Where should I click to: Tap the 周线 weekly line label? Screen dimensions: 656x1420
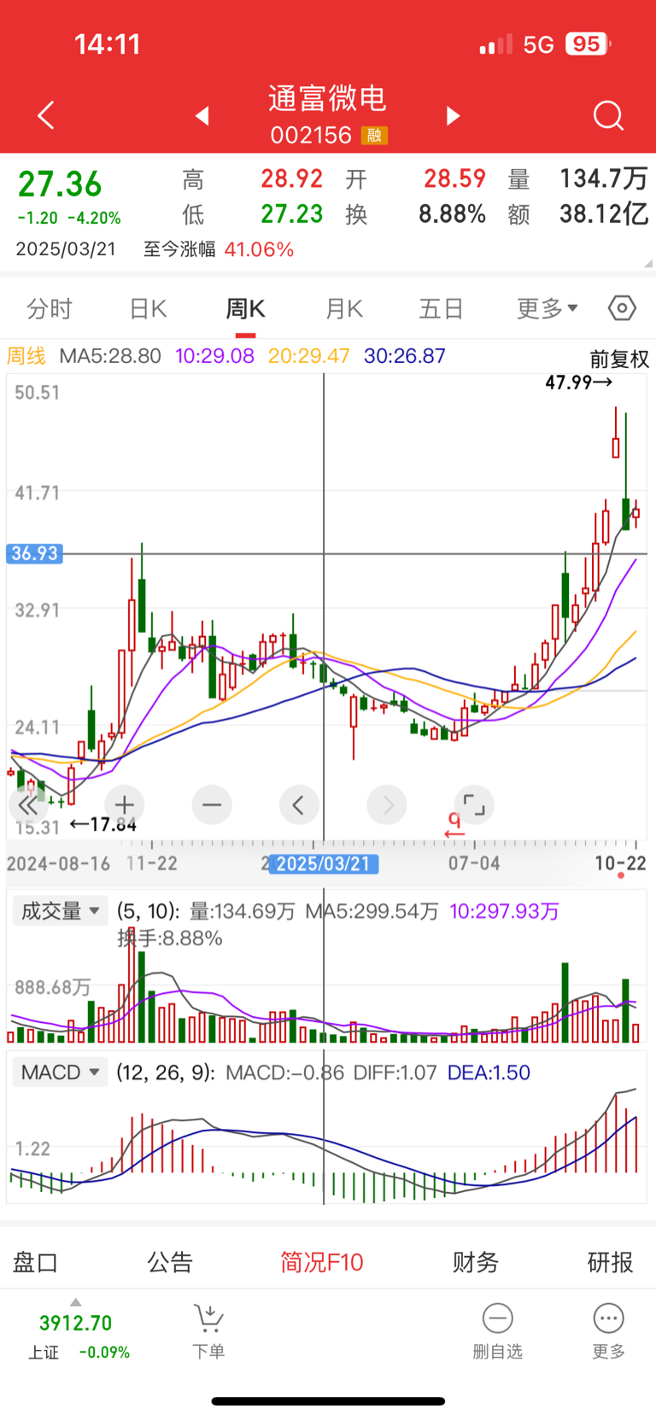[x=26, y=356]
